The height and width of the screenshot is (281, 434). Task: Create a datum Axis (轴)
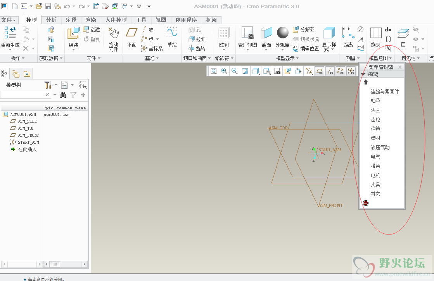(x=148, y=29)
